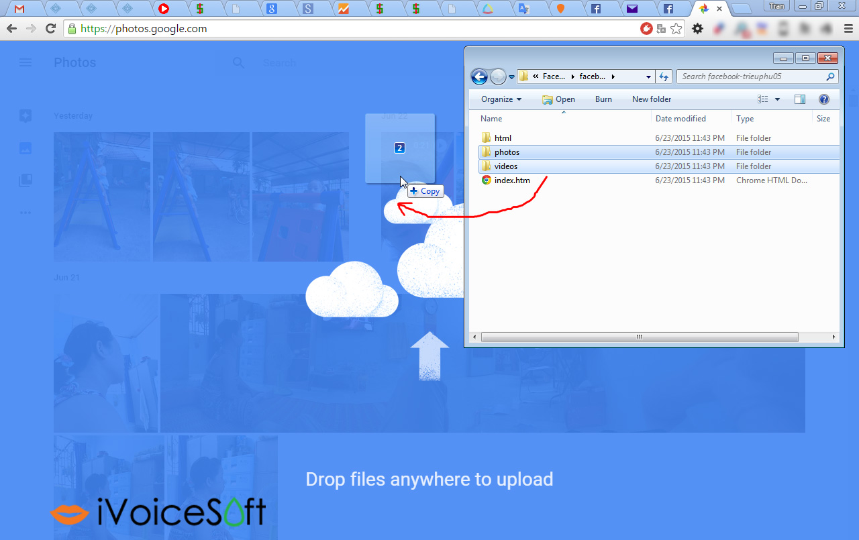Open the view options dropdown arrow
Viewport: 859px width, 540px height.
coord(778,99)
